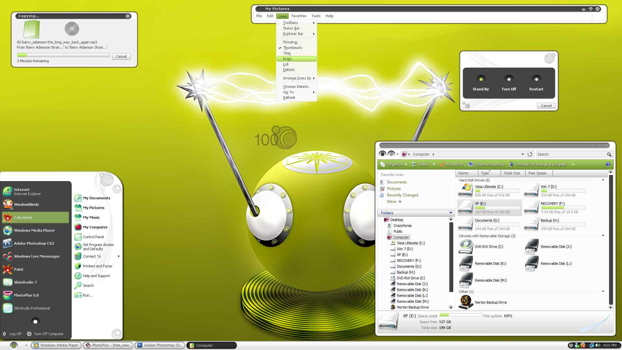622x350 pixels.
Task: Launch WindowBlinds from the Start menu
Action: tap(35, 204)
